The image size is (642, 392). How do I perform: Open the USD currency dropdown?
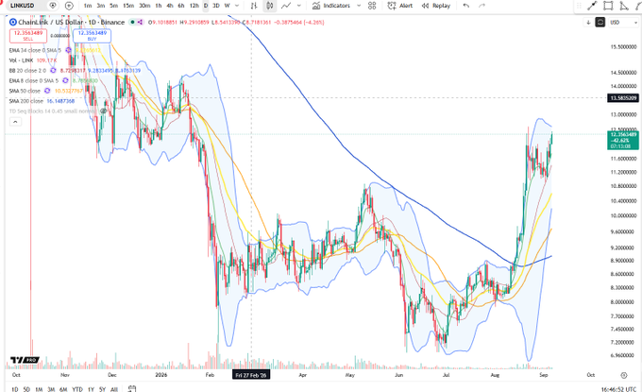pyautogui.click(x=622, y=23)
